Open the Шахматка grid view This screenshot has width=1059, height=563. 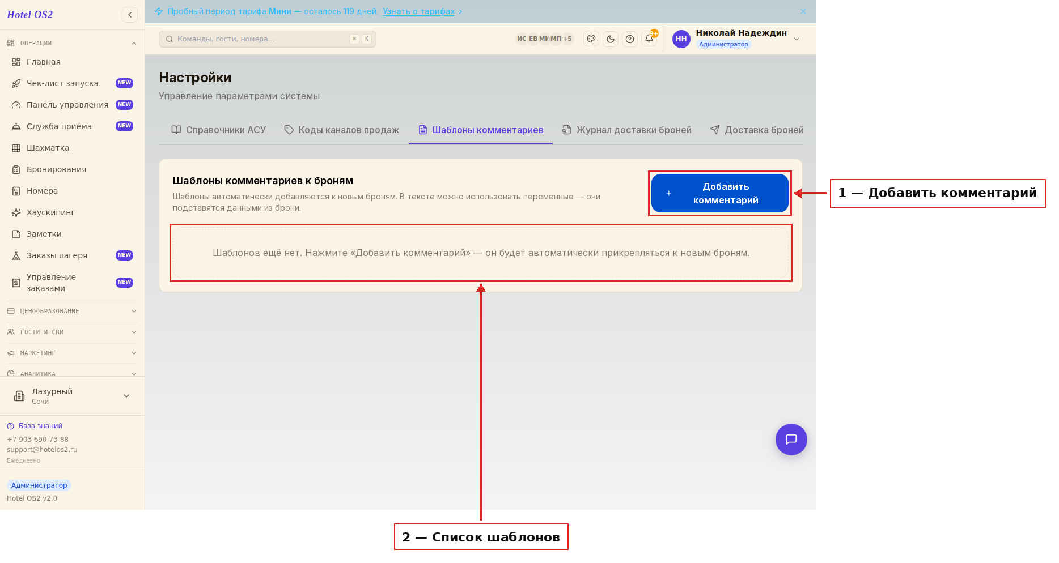(72, 148)
